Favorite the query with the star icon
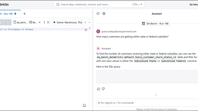The width and height of the screenshot is (198, 111). (48, 22)
